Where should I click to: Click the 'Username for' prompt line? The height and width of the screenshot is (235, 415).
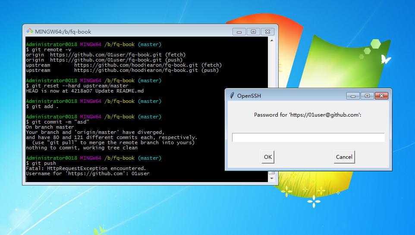[x=88, y=173]
